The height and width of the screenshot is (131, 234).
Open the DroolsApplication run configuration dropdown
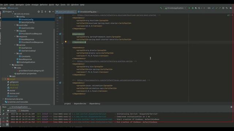coord(175,8)
